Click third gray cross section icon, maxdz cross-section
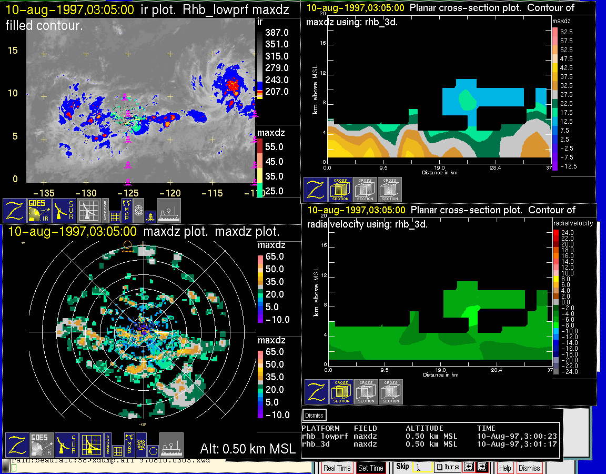Image resolution: width=606 pixels, height=474 pixels. pos(390,190)
